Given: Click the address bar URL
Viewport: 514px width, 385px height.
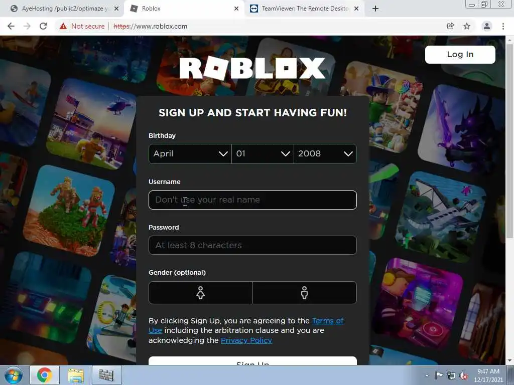Looking at the screenshot, I should pyautogui.click(x=150, y=26).
